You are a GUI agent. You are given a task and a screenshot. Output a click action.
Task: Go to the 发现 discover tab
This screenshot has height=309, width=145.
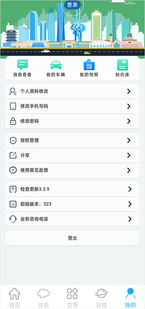click(101, 297)
